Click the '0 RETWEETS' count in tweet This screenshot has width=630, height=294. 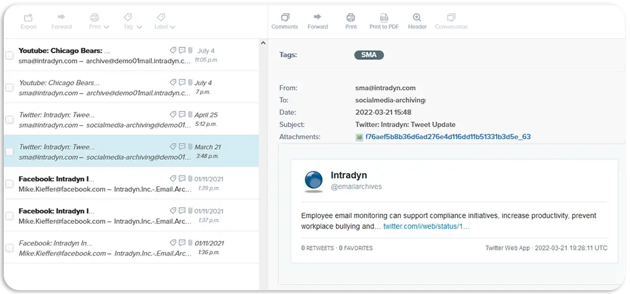coord(318,248)
